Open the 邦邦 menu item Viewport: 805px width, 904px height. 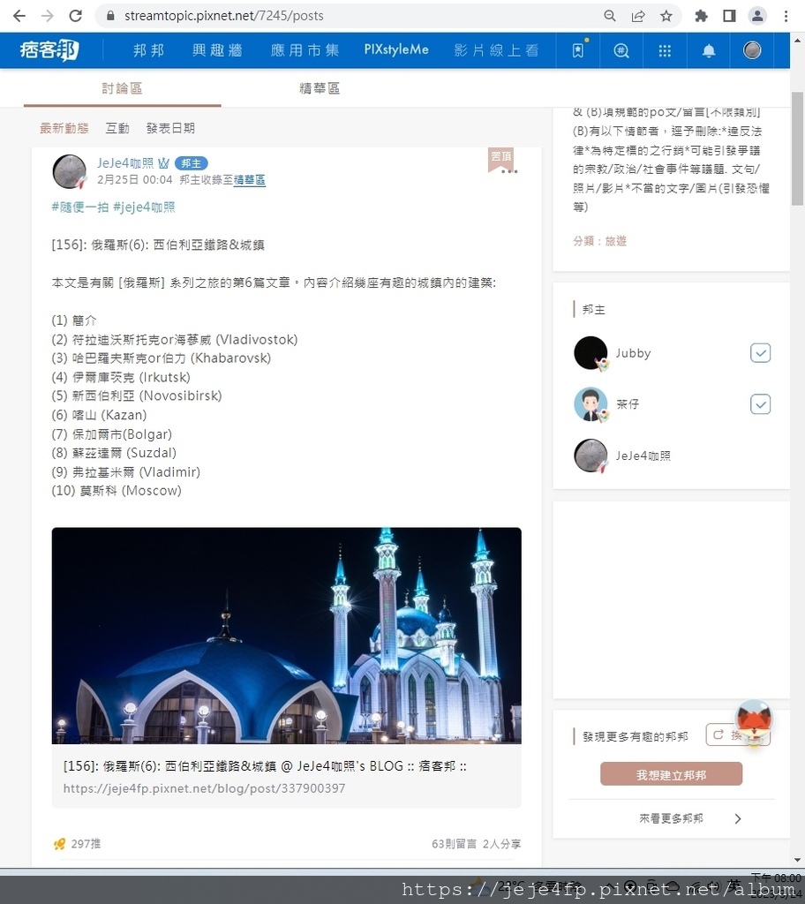pos(149,50)
